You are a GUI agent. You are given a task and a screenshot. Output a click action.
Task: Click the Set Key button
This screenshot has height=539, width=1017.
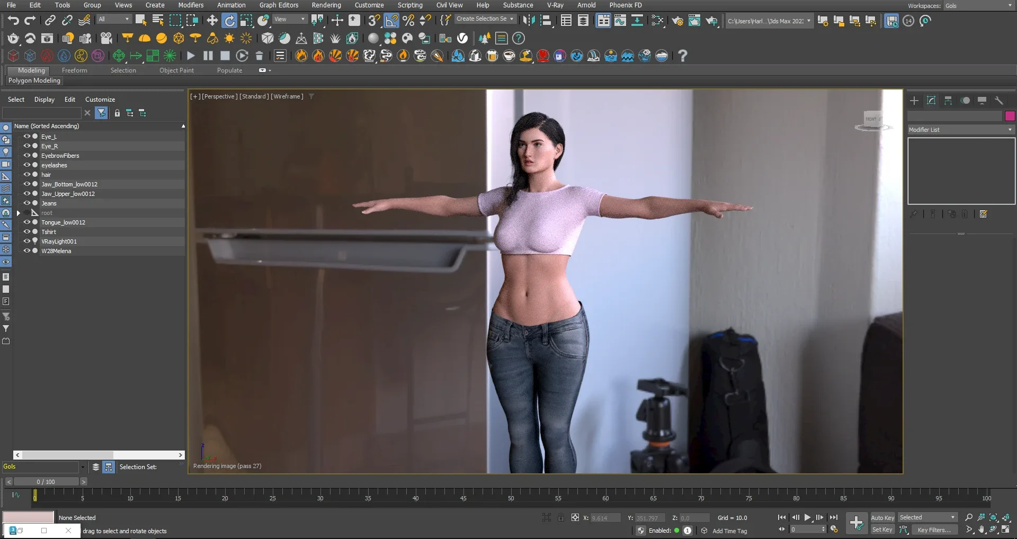882,529
